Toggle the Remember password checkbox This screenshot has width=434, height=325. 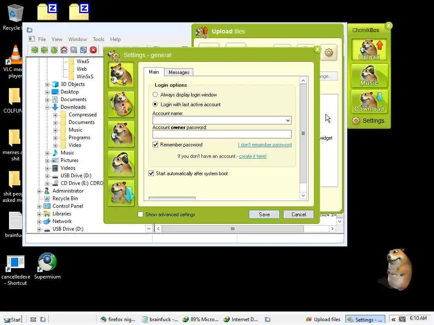coord(155,145)
